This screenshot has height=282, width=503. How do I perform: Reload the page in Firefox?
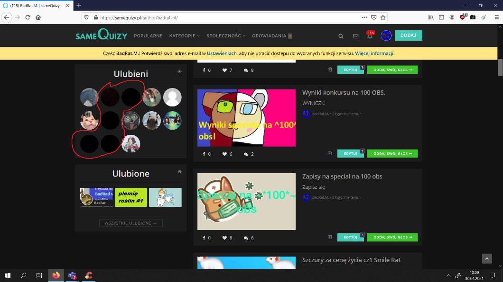coord(28,17)
